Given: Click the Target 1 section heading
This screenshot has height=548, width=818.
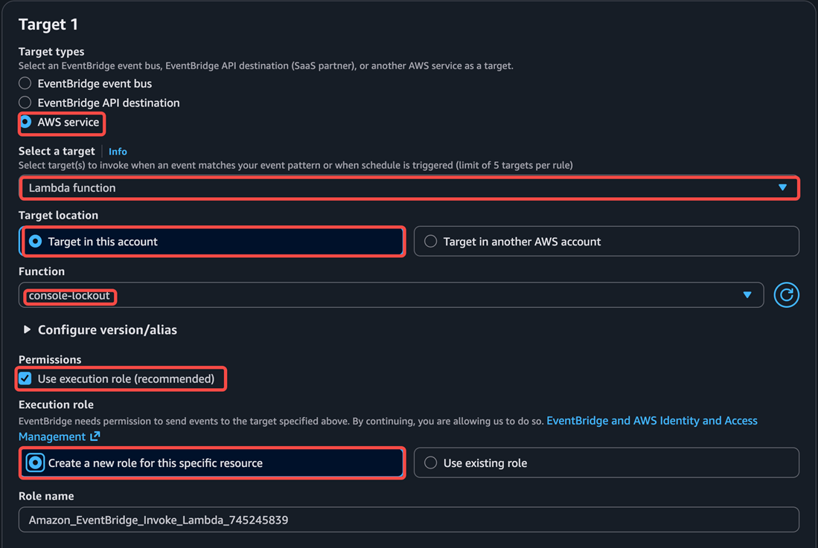Looking at the screenshot, I should [48, 25].
